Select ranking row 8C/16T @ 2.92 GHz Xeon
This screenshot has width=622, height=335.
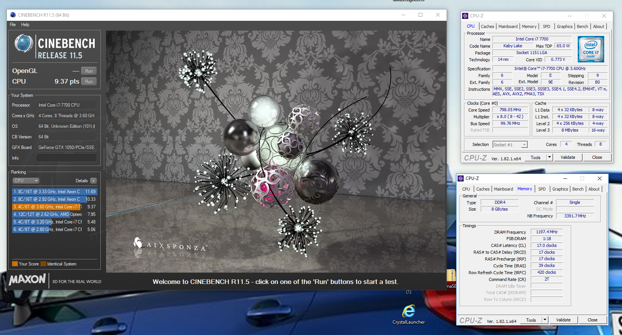click(55, 199)
